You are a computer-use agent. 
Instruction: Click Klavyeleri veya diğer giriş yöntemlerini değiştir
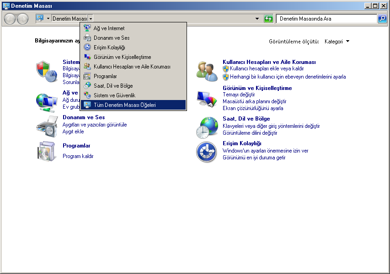click(x=271, y=126)
